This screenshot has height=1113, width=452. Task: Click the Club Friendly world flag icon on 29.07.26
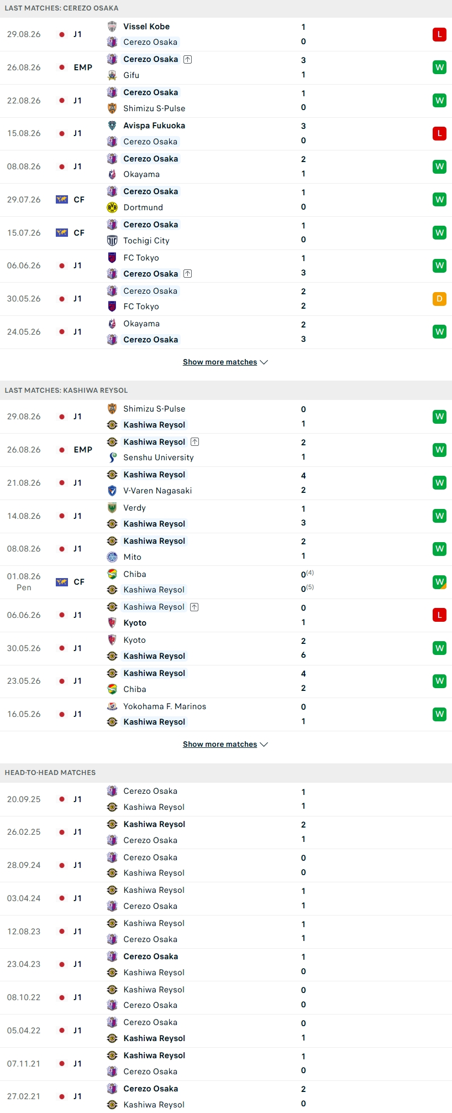(62, 200)
